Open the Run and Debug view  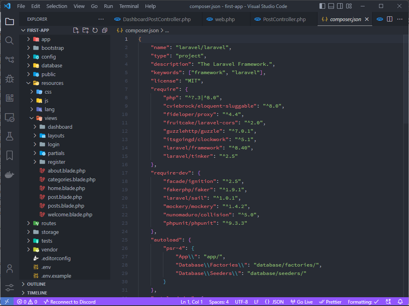coord(10,78)
